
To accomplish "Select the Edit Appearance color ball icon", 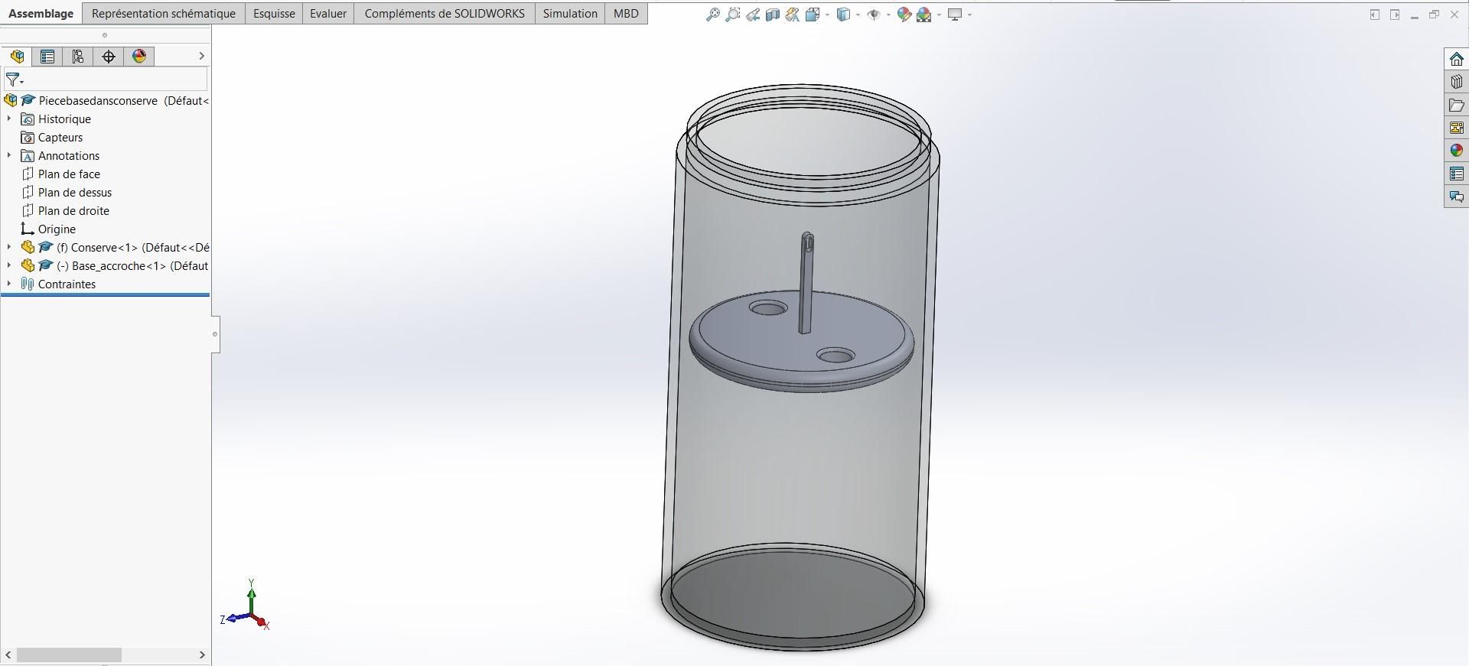I will [904, 15].
